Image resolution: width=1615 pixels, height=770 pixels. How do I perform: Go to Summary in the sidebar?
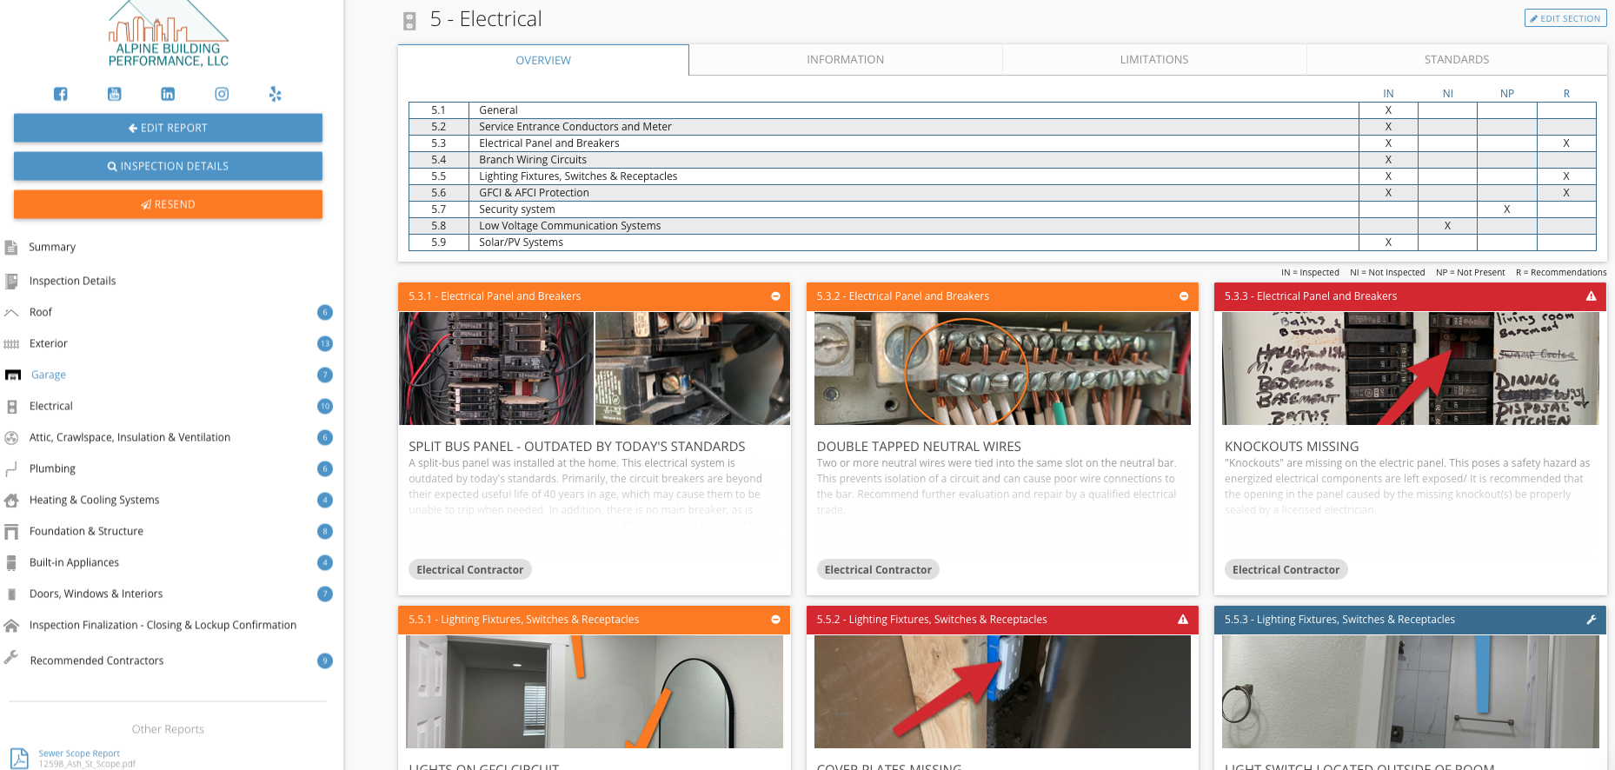(x=52, y=247)
